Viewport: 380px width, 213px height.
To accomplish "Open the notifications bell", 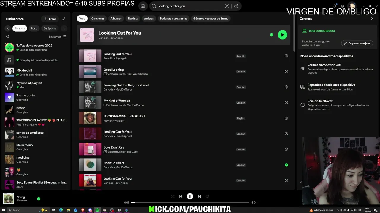I will pyautogui.click(x=335, y=6).
